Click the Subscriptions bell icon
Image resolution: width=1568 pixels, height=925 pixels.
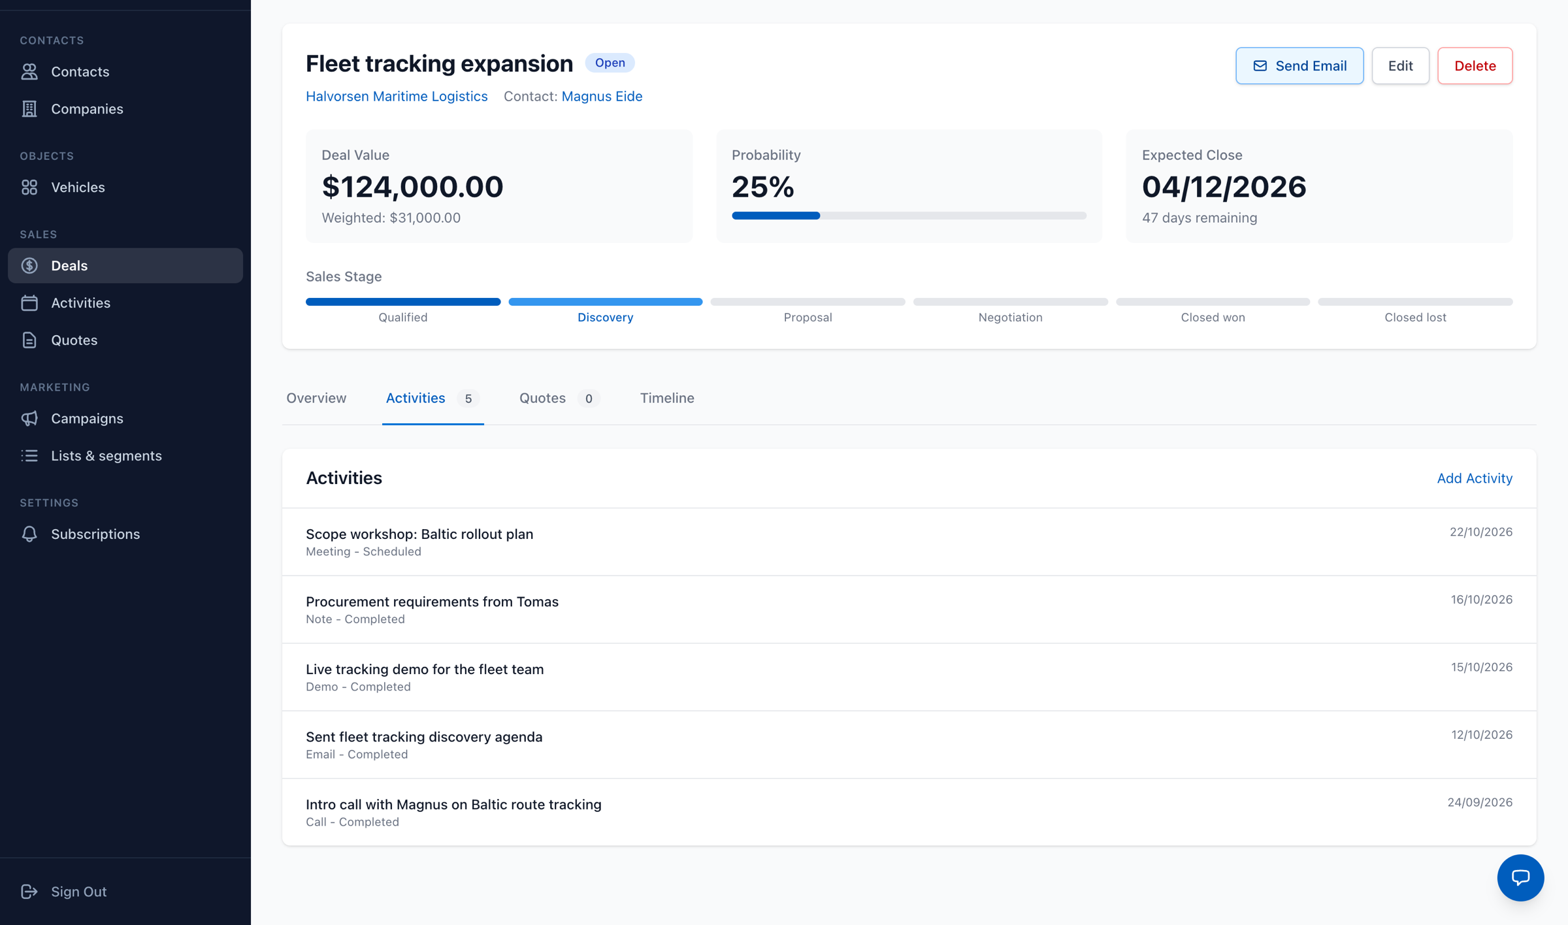tap(29, 534)
